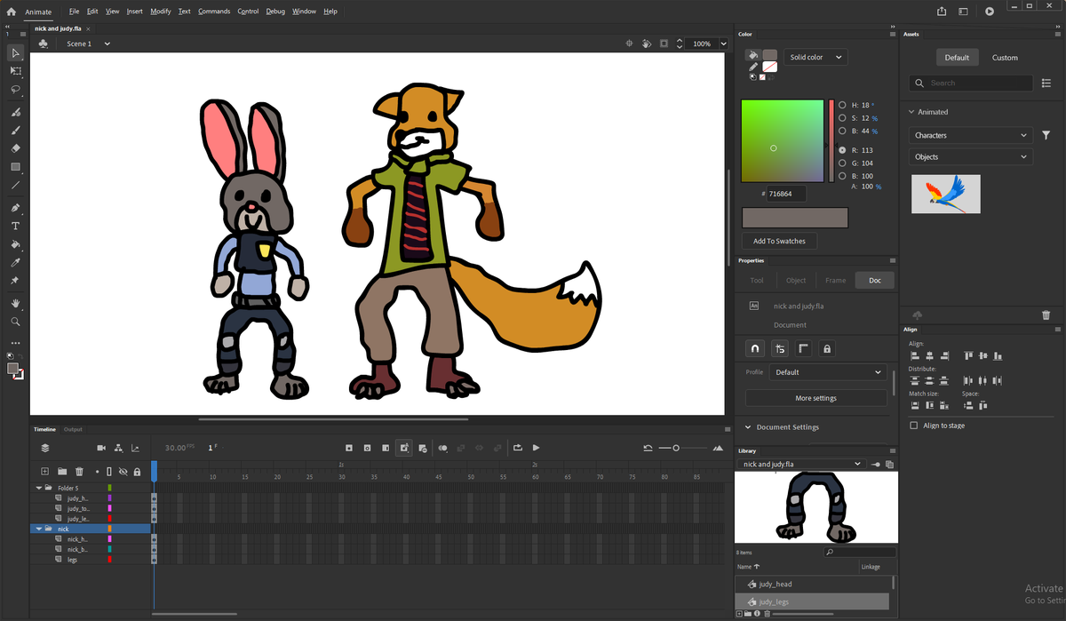
Task: Click the Default assets tab button
Action: (957, 58)
